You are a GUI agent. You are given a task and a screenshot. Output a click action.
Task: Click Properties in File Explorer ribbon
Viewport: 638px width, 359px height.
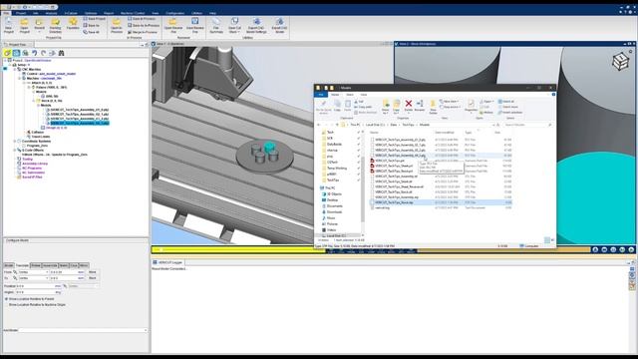[471, 107]
